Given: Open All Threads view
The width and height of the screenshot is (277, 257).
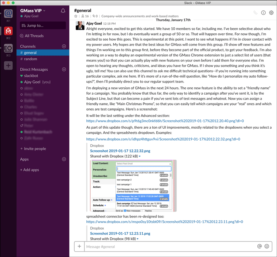Looking at the screenshot, I should pyautogui.click(x=34, y=36).
